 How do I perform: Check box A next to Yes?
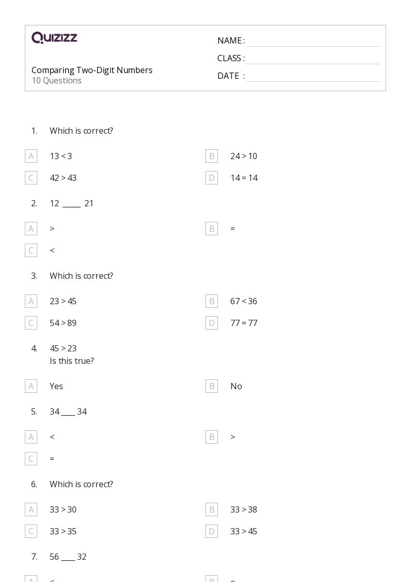(31, 387)
